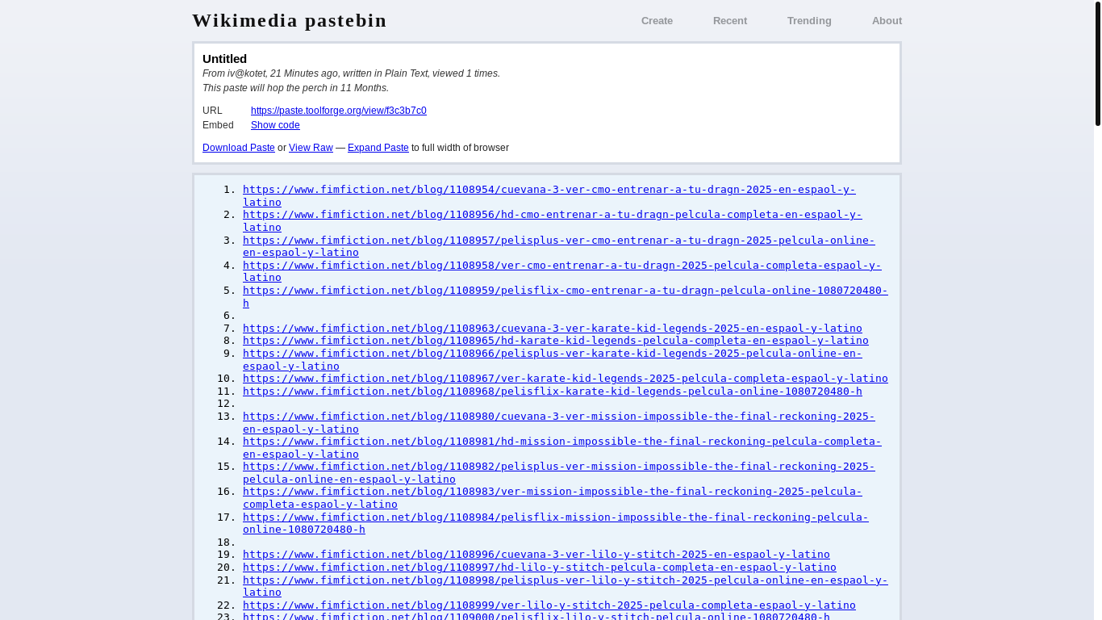This screenshot has height=620, width=1102.
Task: Open the Recent pastes page
Action: [730, 21]
